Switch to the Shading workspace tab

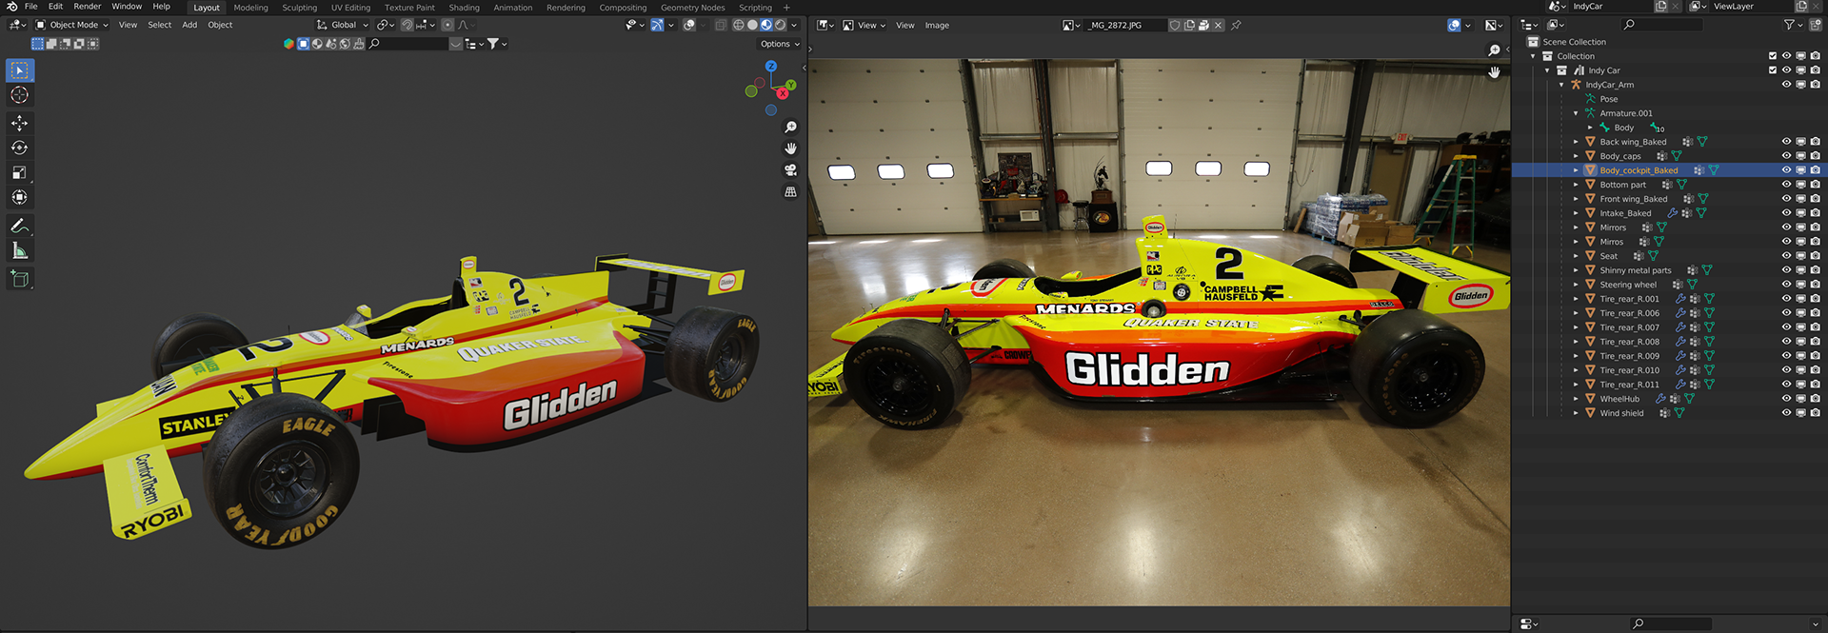[x=464, y=8]
